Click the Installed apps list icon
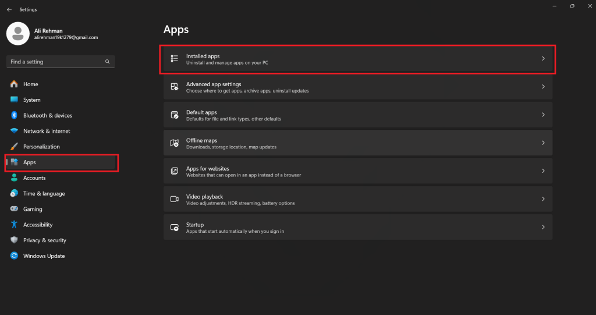This screenshot has width=596, height=315. click(175, 59)
